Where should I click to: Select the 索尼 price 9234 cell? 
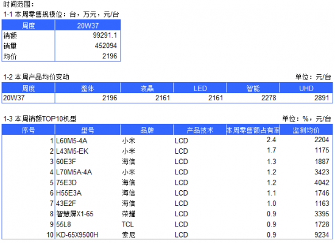[306, 234]
